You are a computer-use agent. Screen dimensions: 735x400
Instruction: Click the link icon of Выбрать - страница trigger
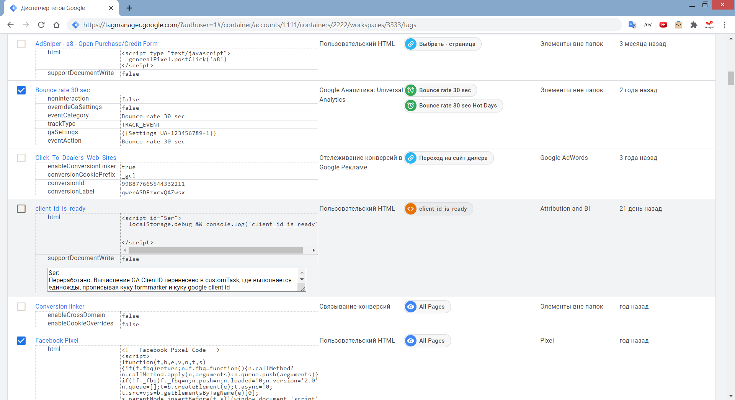point(411,44)
